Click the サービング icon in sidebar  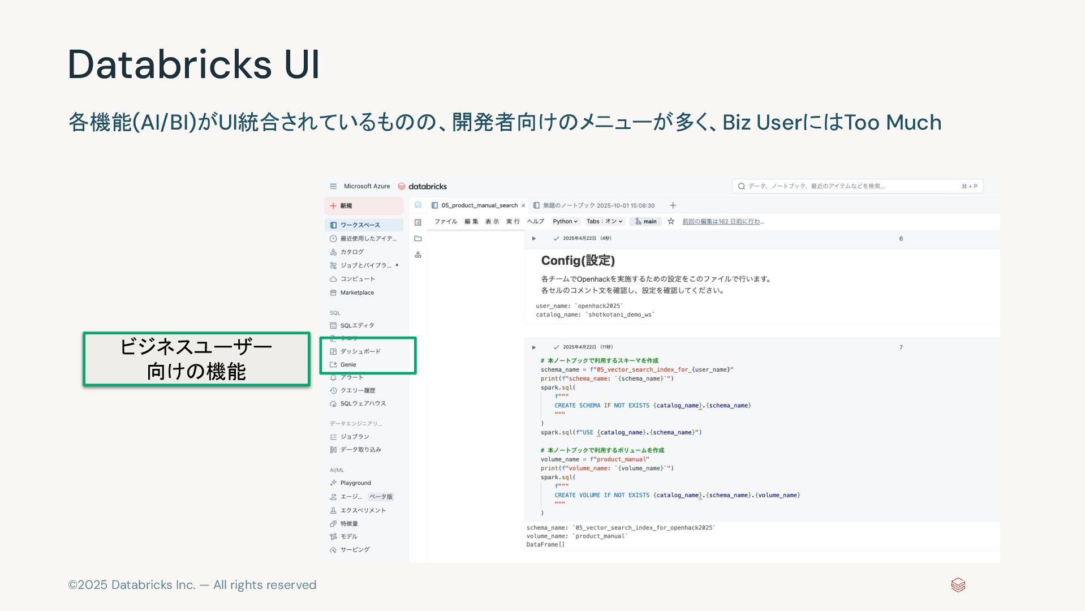[333, 549]
